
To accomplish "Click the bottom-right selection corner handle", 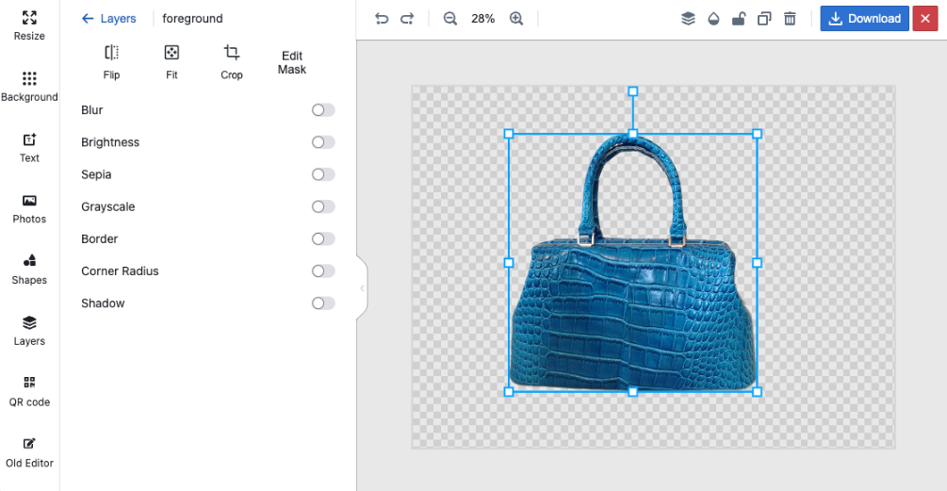I will 757,392.
